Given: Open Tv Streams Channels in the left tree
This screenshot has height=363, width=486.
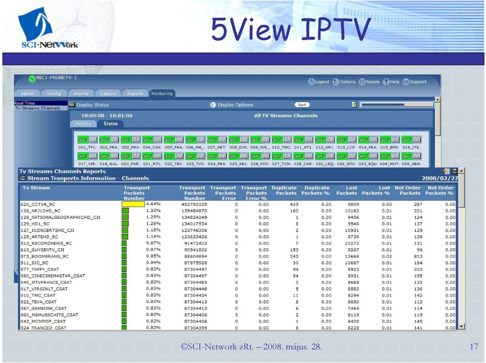Looking at the screenshot, I should click(x=38, y=108).
